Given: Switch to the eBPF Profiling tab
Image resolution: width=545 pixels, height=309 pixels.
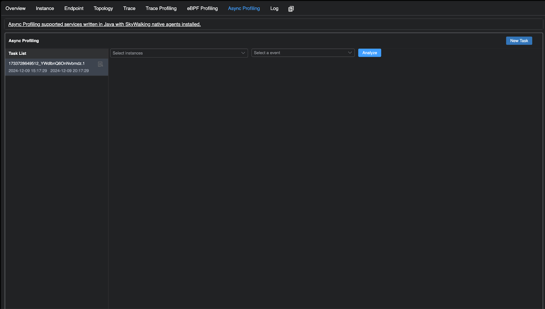Looking at the screenshot, I should pos(202,9).
